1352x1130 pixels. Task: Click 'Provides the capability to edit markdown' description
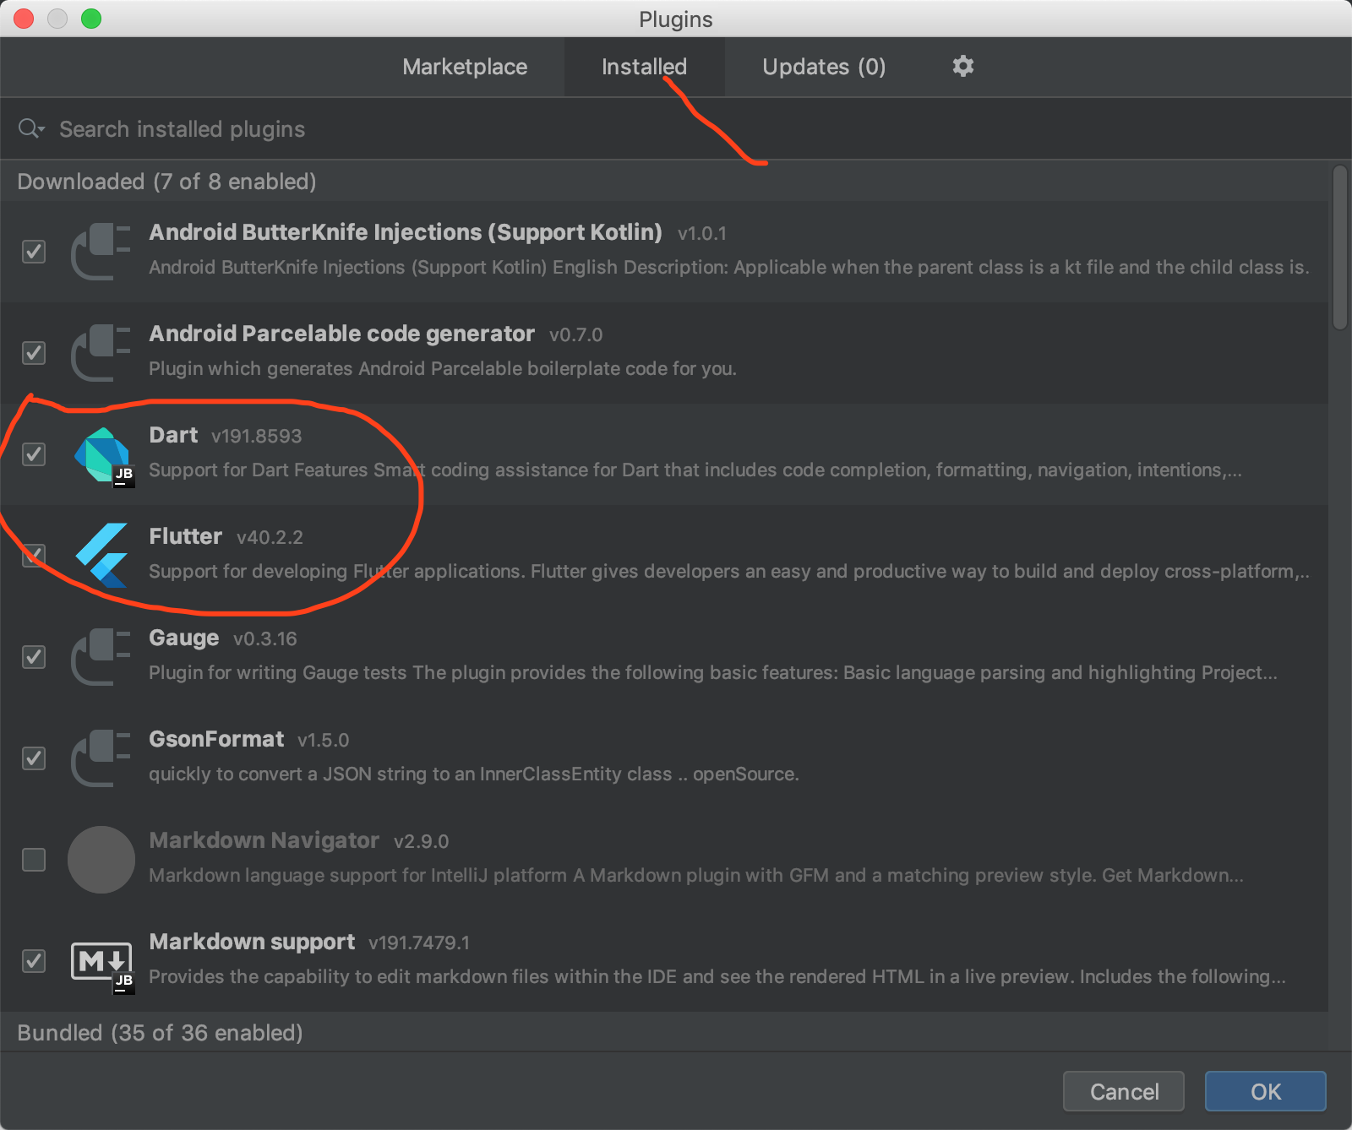[717, 976]
